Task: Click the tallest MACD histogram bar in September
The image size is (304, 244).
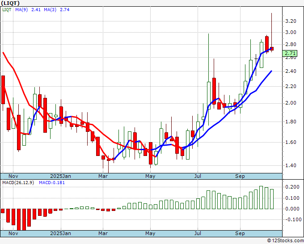Action: (x=261, y=198)
